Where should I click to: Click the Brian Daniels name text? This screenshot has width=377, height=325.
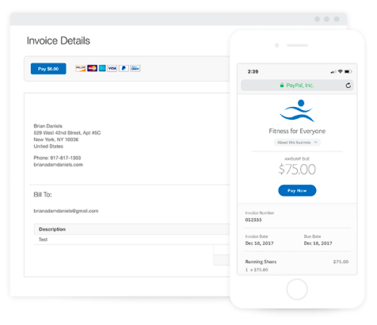click(x=48, y=126)
